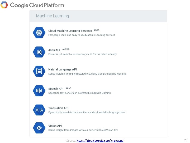
Task: Click 'Derive insight from images' description
Action: [x=83, y=130]
